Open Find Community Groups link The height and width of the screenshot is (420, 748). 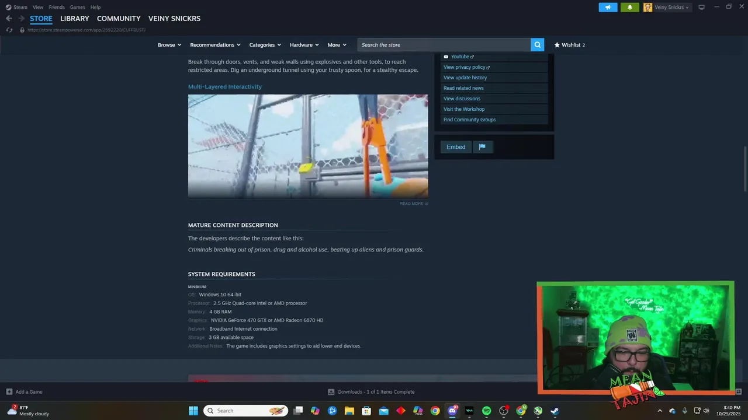(469, 120)
